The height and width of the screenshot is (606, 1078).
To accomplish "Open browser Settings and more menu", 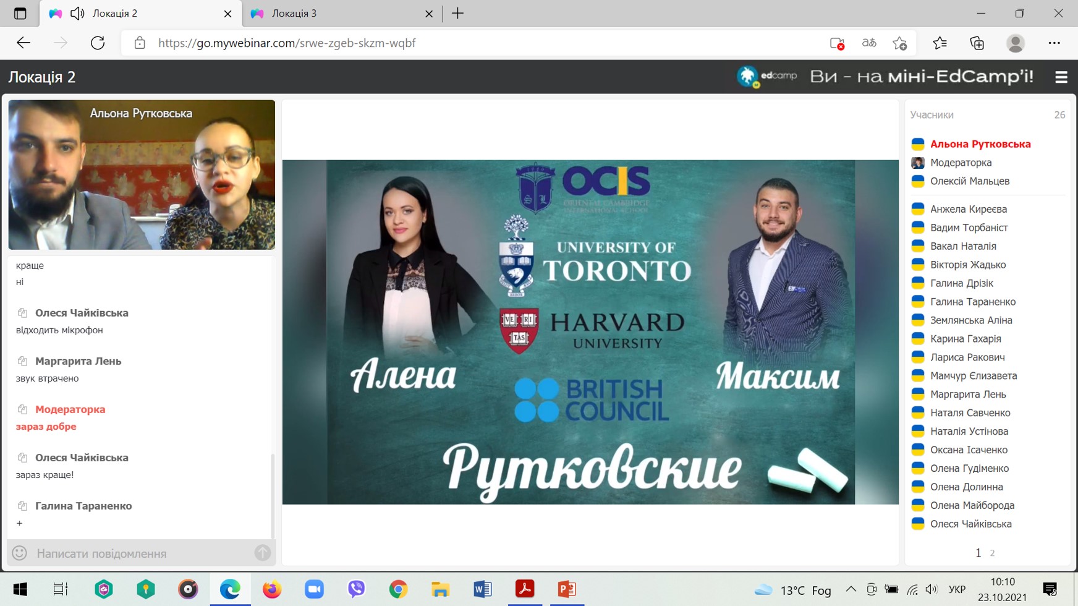I will tap(1055, 43).
